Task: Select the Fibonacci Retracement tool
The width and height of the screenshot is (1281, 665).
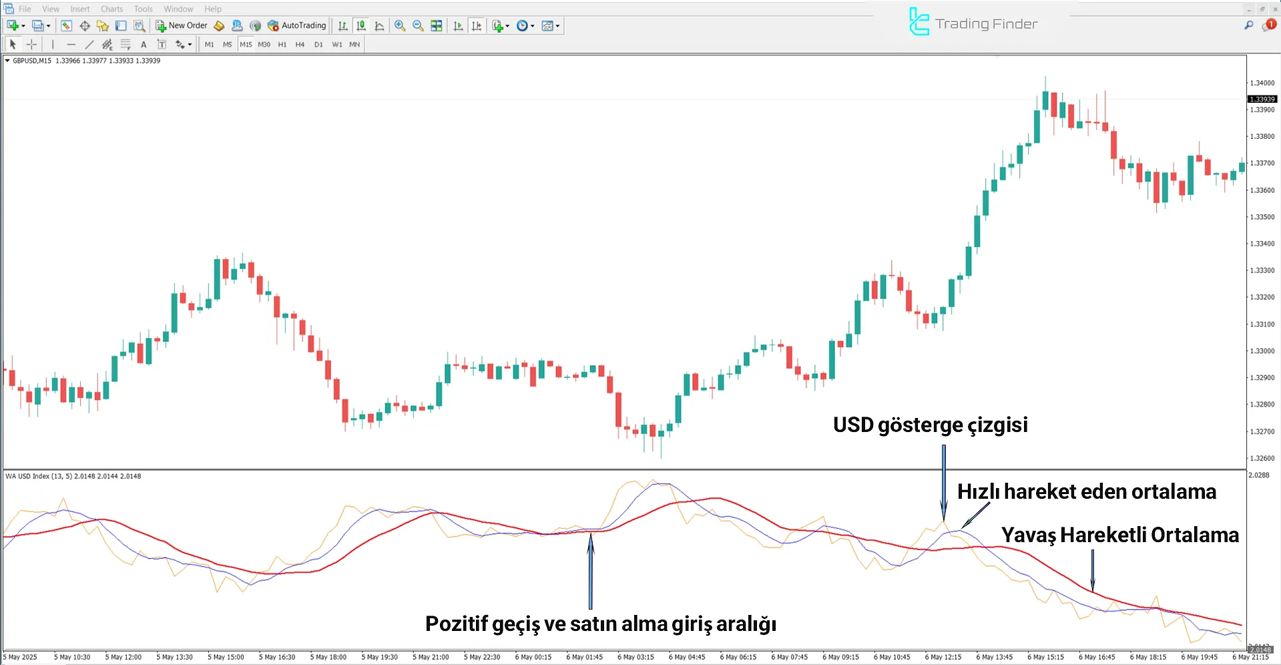Action: pyautogui.click(x=125, y=44)
